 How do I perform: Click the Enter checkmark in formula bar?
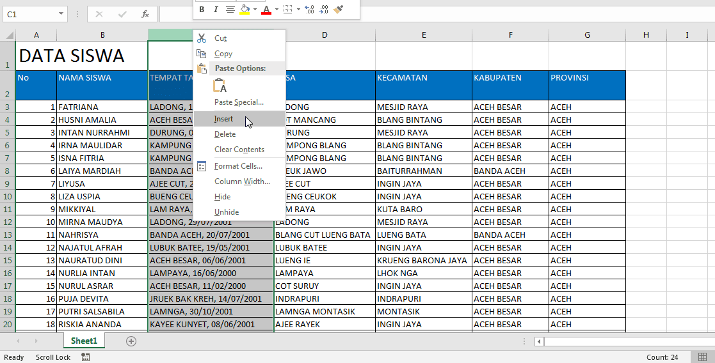[x=122, y=15]
